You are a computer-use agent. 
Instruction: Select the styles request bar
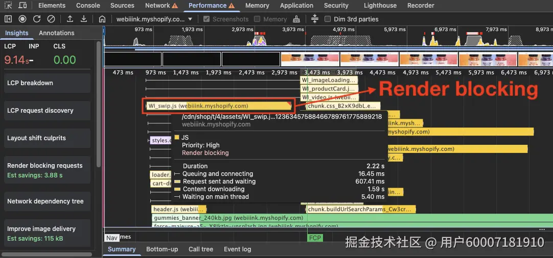[161, 140]
